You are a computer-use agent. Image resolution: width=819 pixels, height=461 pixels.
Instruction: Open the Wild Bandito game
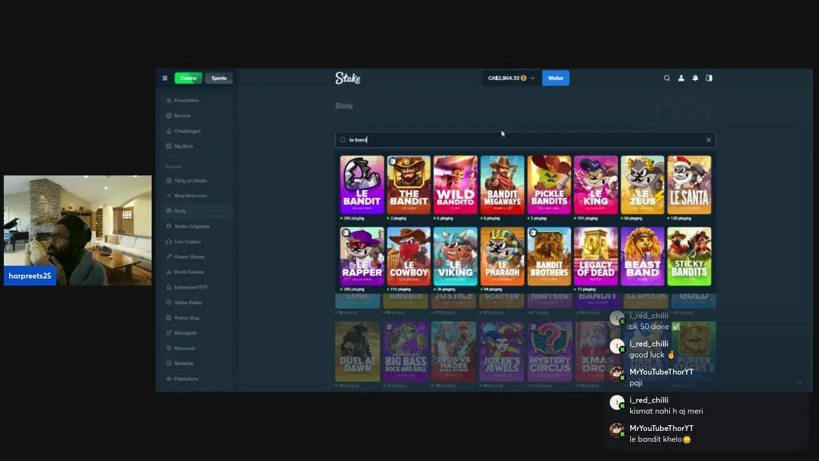[x=456, y=185]
